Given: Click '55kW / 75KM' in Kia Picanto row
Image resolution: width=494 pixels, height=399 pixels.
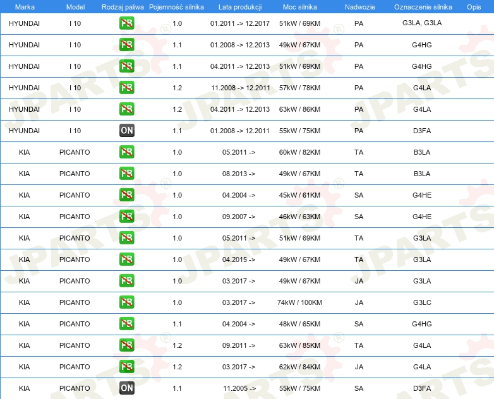Looking at the screenshot, I should (x=299, y=388).
